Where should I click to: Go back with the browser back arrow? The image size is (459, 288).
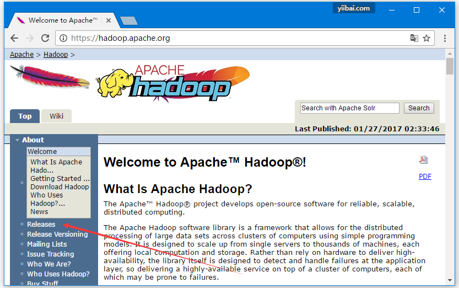point(14,38)
